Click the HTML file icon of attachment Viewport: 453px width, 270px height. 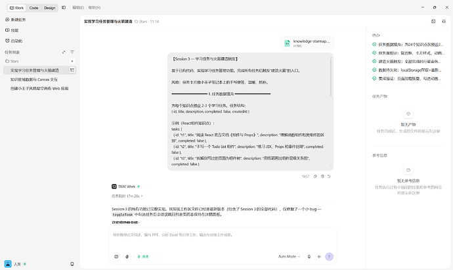pyautogui.click(x=287, y=43)
